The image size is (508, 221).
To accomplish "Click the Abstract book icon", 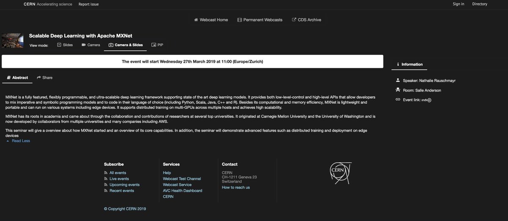I will click(x=8, y=78).
